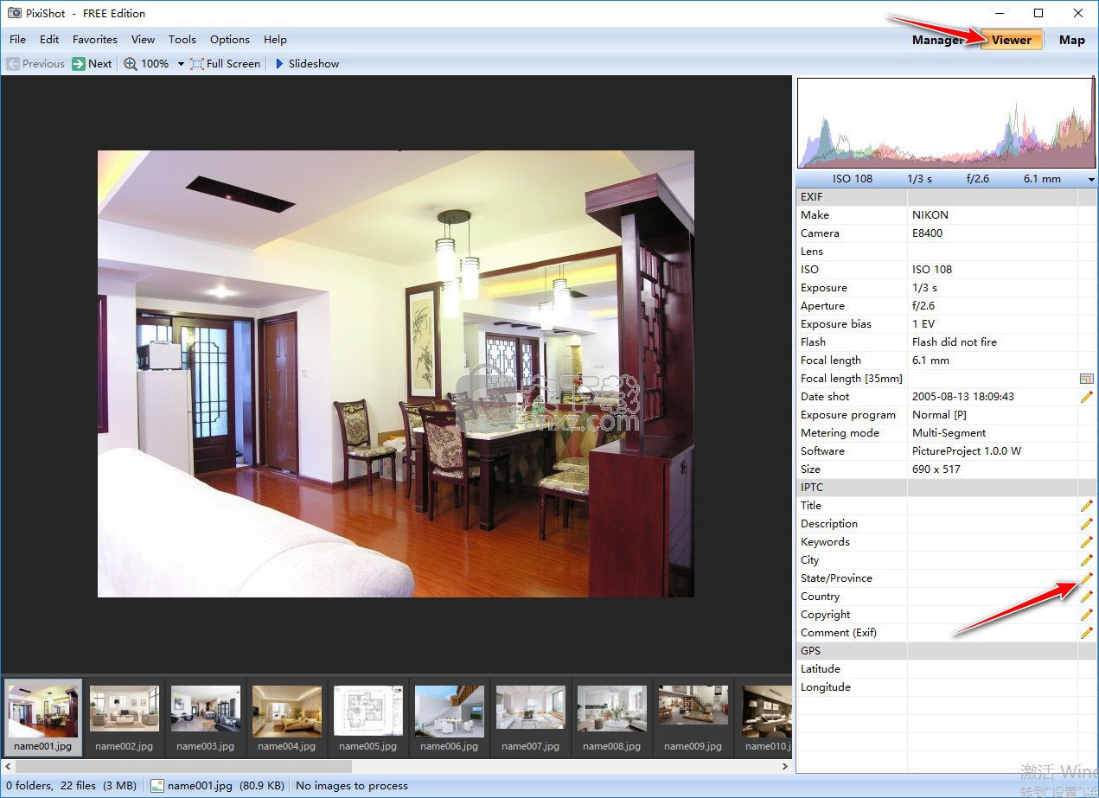
Task: Click the thumbnail strip horizontal scrollbar
Action: [183, 766]
